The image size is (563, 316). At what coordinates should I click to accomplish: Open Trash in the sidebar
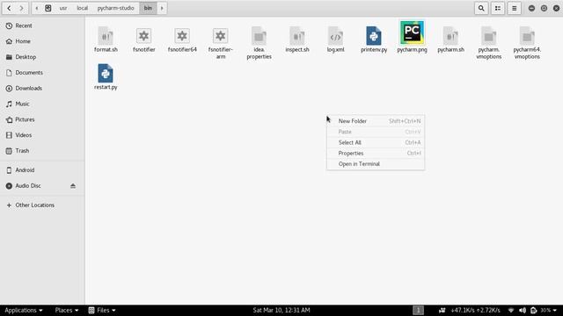tap(42, 151)
